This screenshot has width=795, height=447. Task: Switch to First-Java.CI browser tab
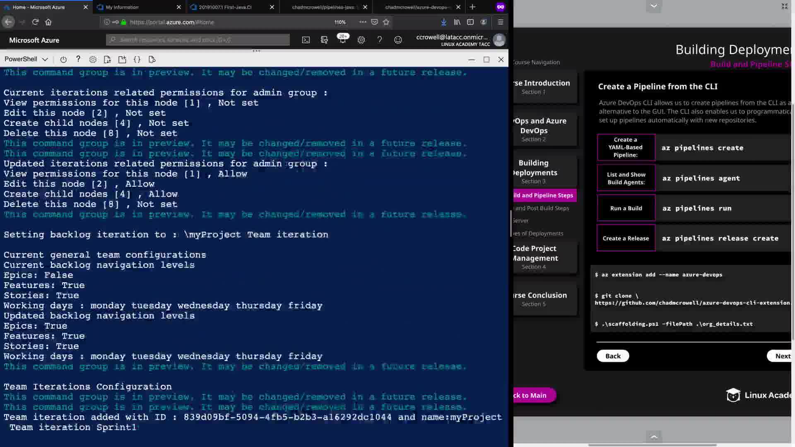point(225,7)
